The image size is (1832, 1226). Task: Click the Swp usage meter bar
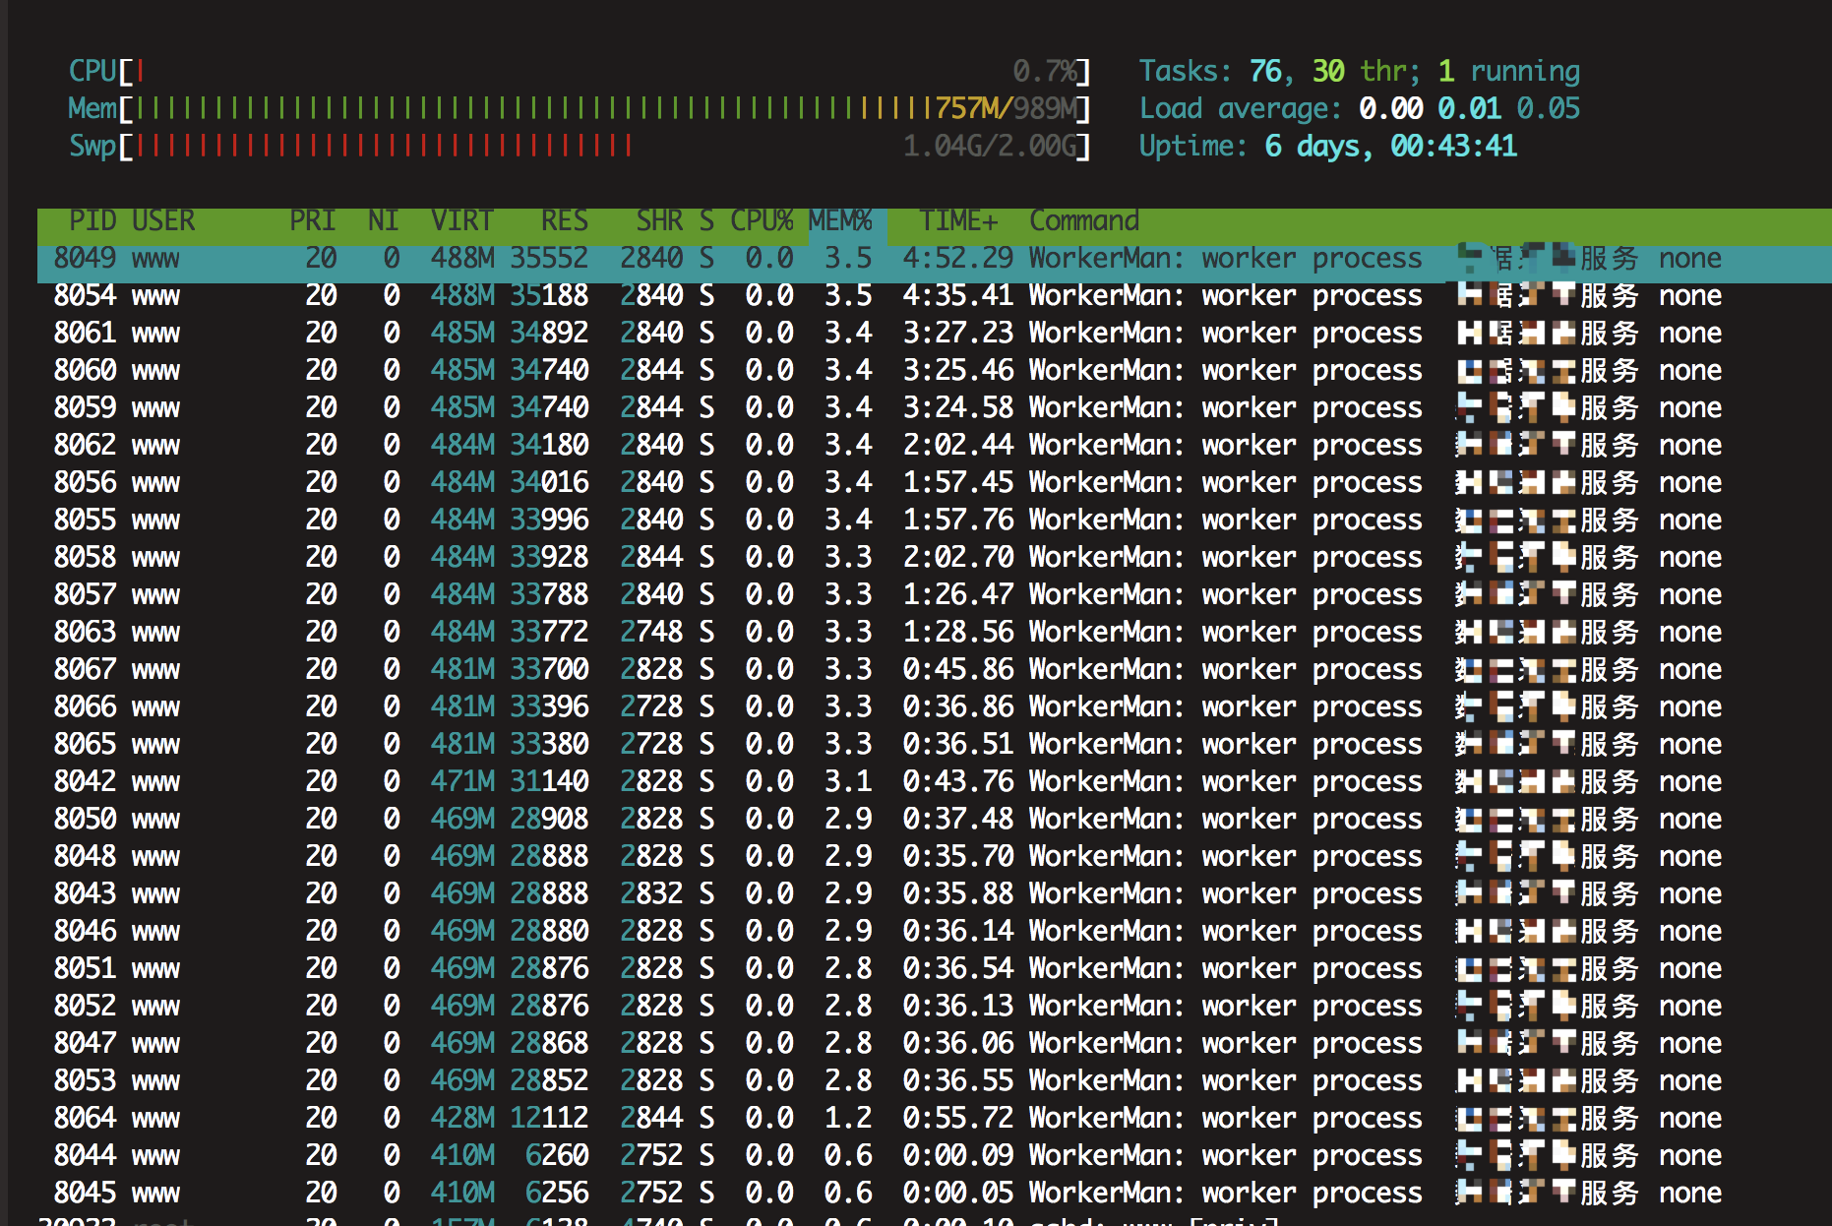(580, 146)
